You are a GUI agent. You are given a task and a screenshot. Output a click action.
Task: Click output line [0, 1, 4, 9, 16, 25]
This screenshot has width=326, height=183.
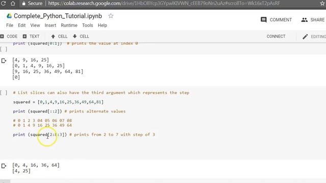pos(39,66)
